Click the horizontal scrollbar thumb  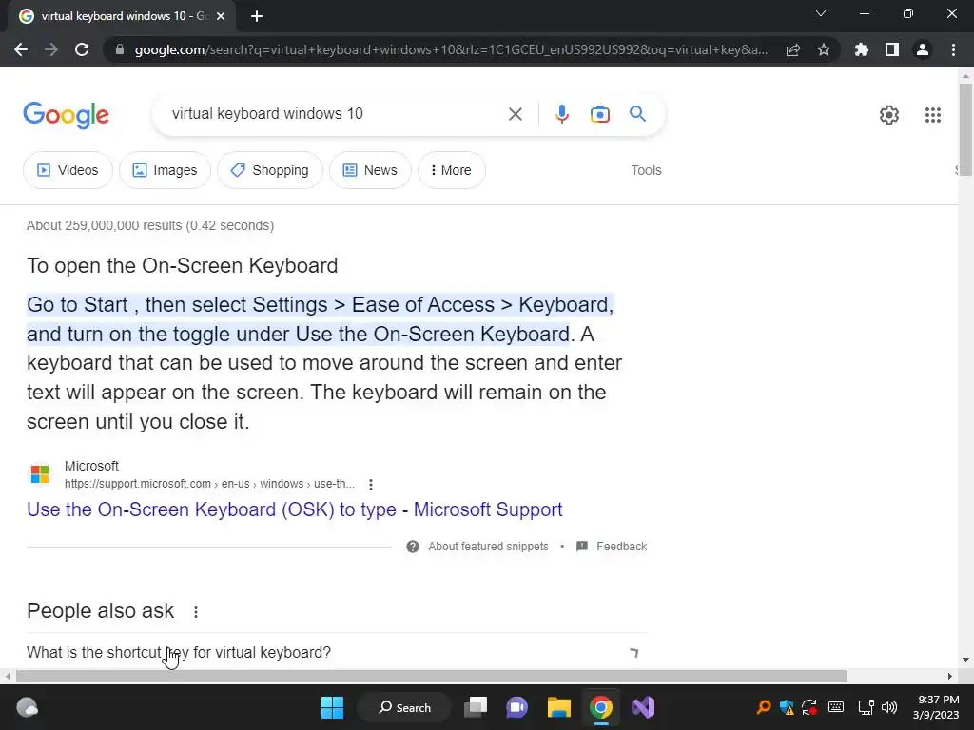click(431, 676)
